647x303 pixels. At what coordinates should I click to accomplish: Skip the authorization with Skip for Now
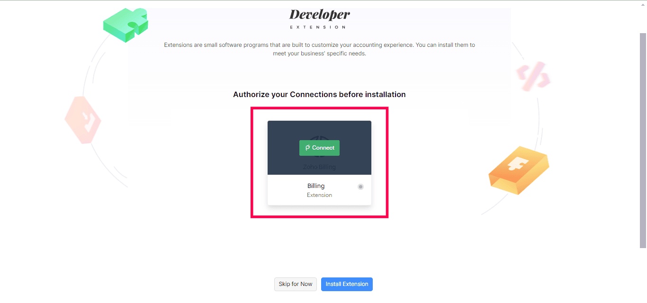pyautogui.click(x=296, y=284)
